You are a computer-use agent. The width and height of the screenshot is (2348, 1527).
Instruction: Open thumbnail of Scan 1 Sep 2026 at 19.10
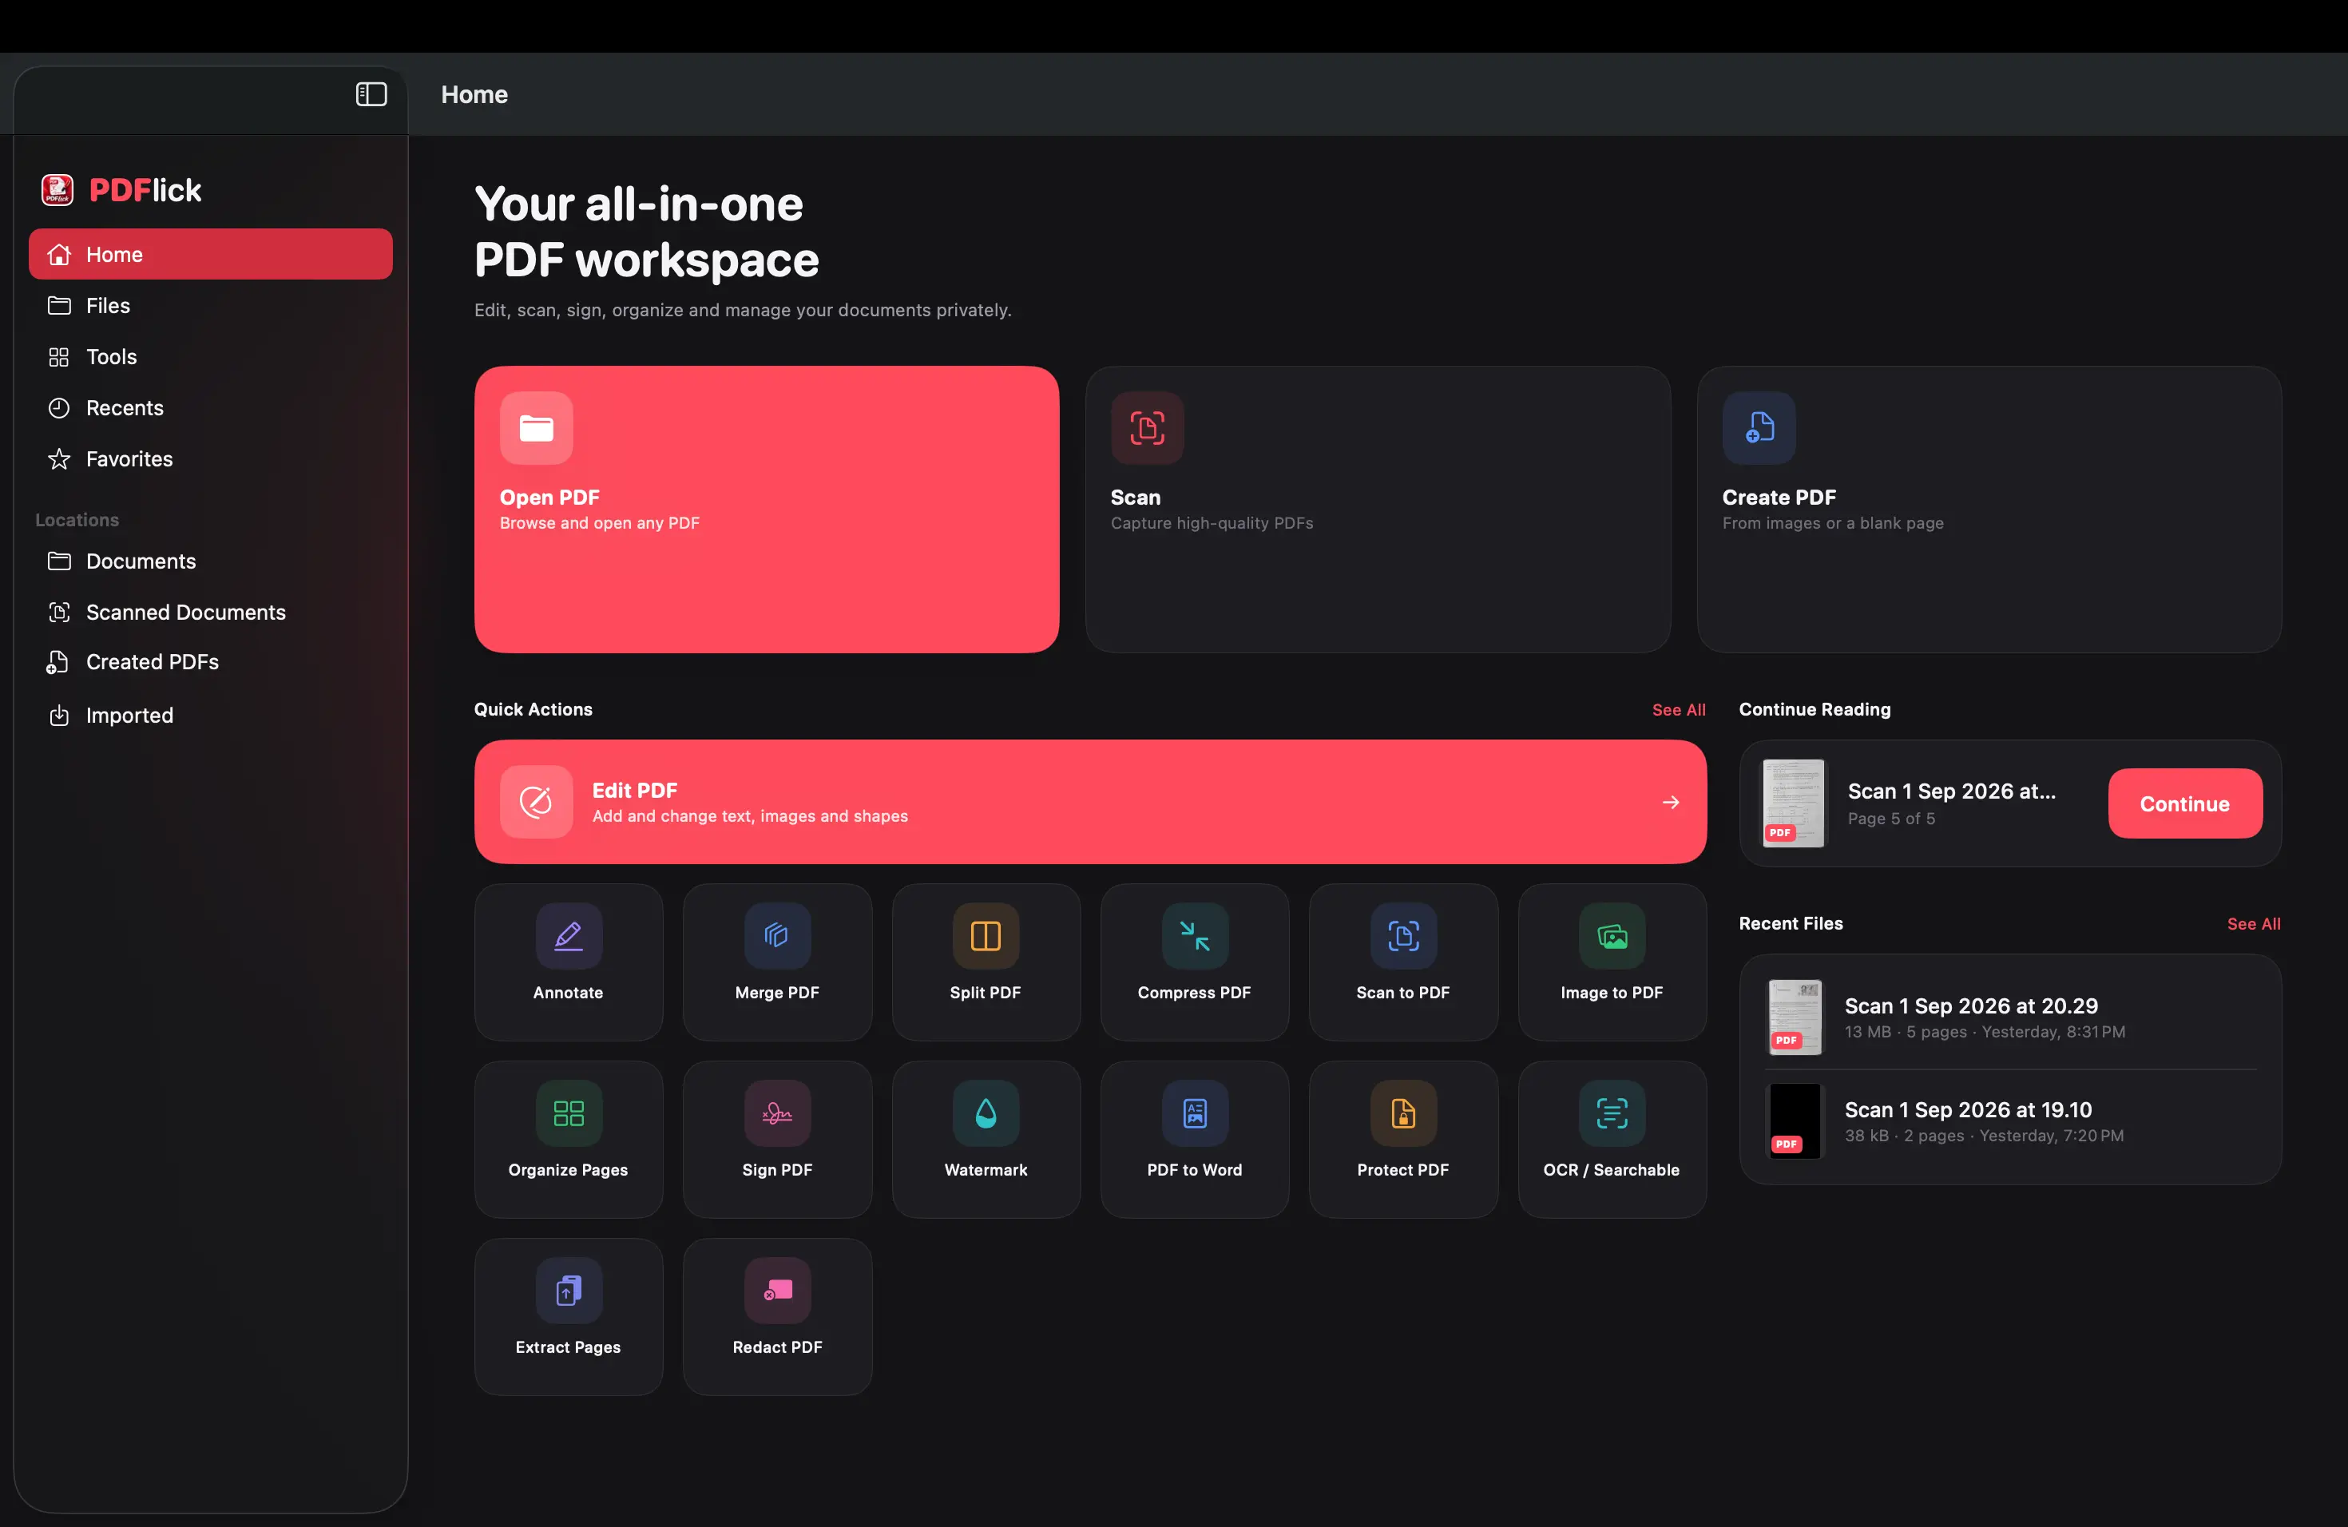click(x=1795, y=1120)
